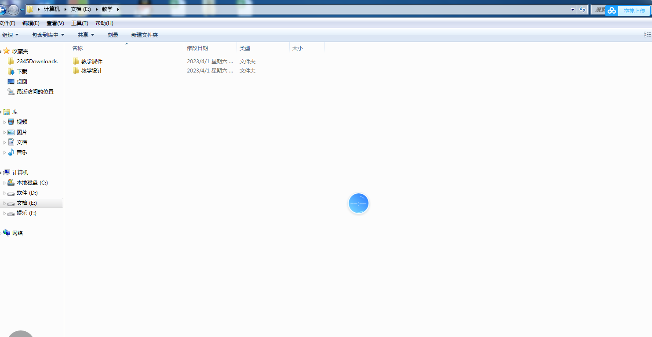The image size is (652, 337).
Task: Click the refresh button beside address bar
Action: [583, 9]
